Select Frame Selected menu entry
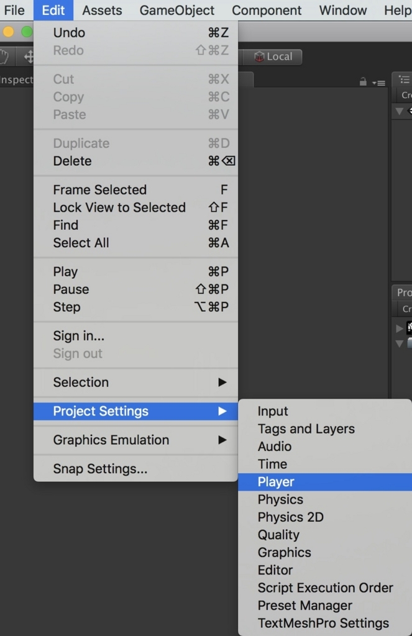The image size is (412, 636). pyautogui.click(x=135, y=189)
